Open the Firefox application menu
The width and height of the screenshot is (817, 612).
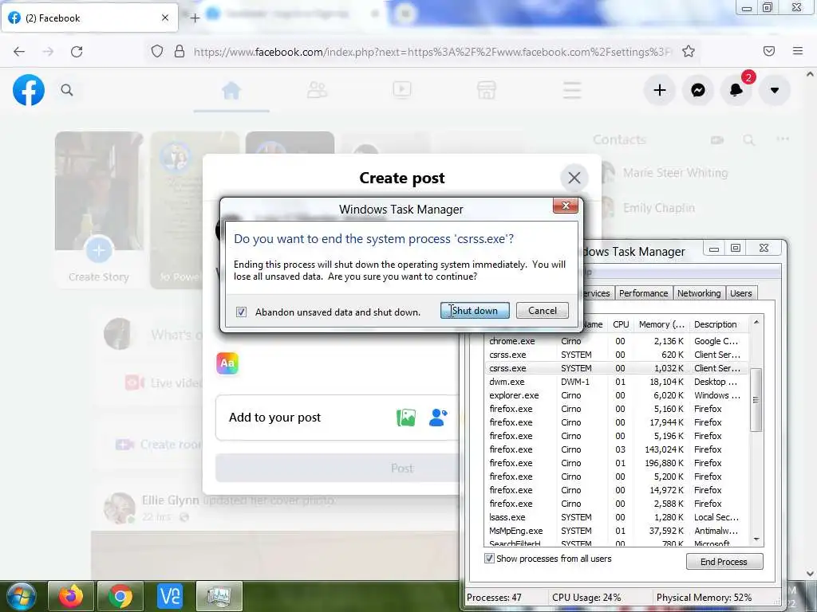[798, 51]
